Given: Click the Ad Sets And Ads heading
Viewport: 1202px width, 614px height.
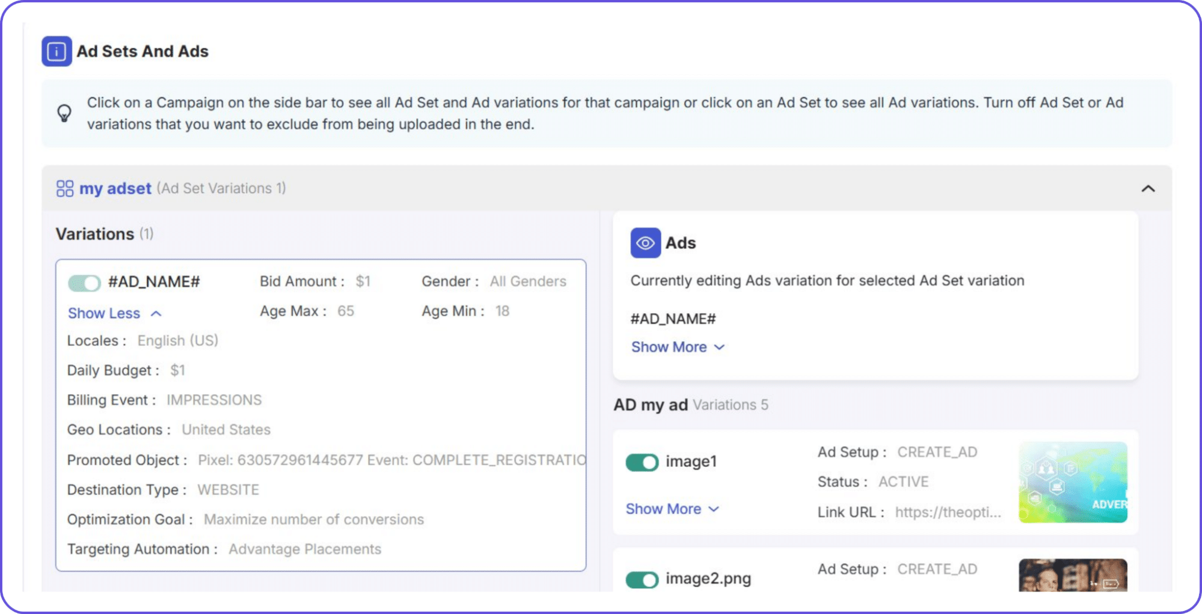Looking at the screenshot, I should pos(143,51).
